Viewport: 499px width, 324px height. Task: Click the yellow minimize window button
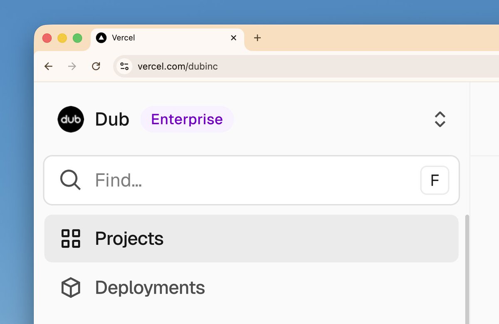(62, 38)
